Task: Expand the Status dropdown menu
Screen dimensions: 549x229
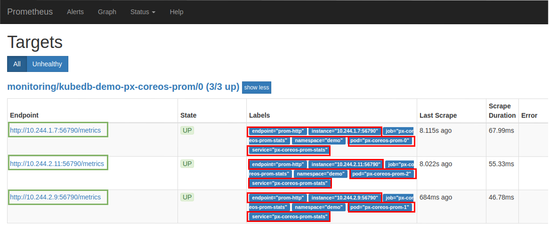Action: coord(143,12)
